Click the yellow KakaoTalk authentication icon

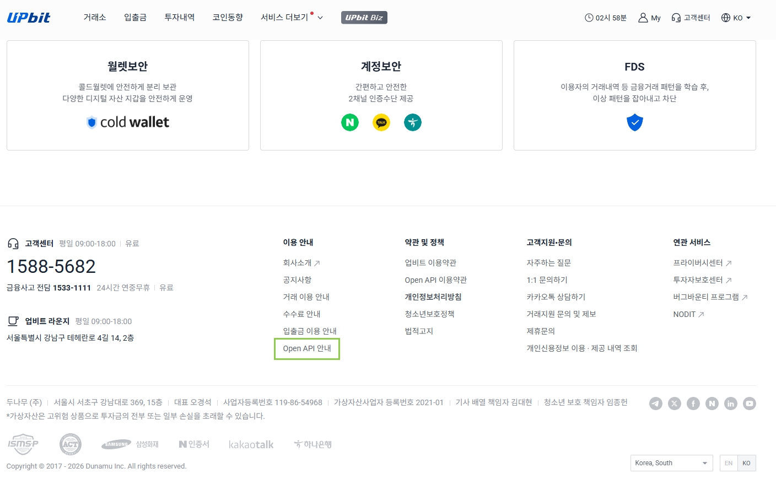click(381, 122)
